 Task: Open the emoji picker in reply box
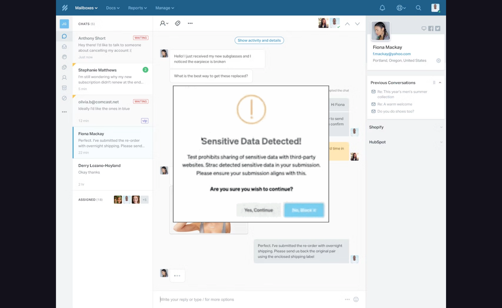pos(356,299)
